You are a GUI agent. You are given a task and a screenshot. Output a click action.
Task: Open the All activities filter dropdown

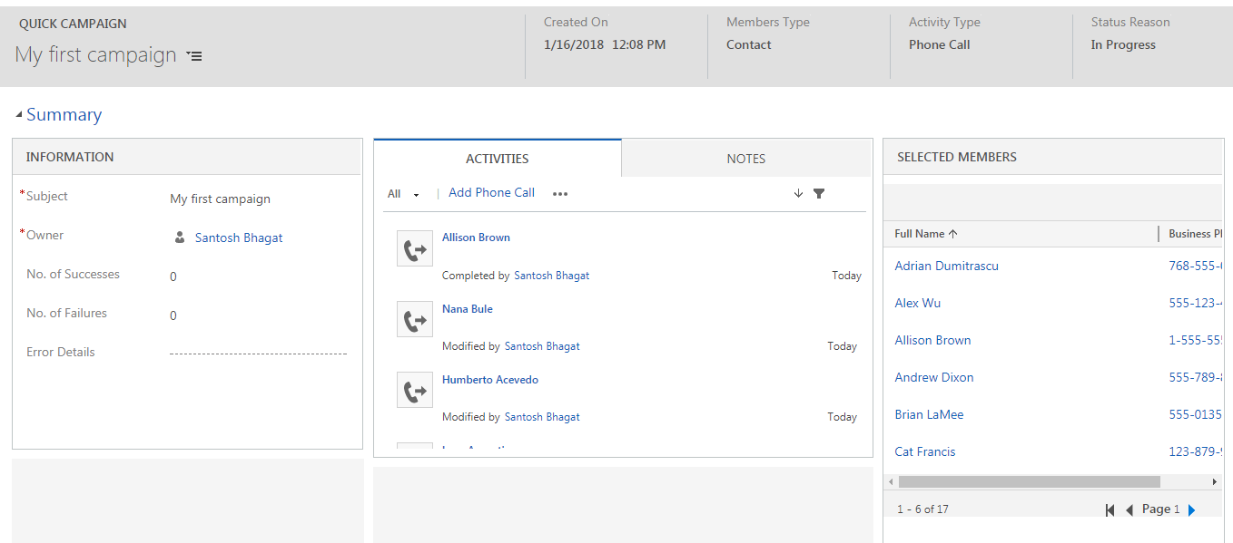(x=403, y=194)
